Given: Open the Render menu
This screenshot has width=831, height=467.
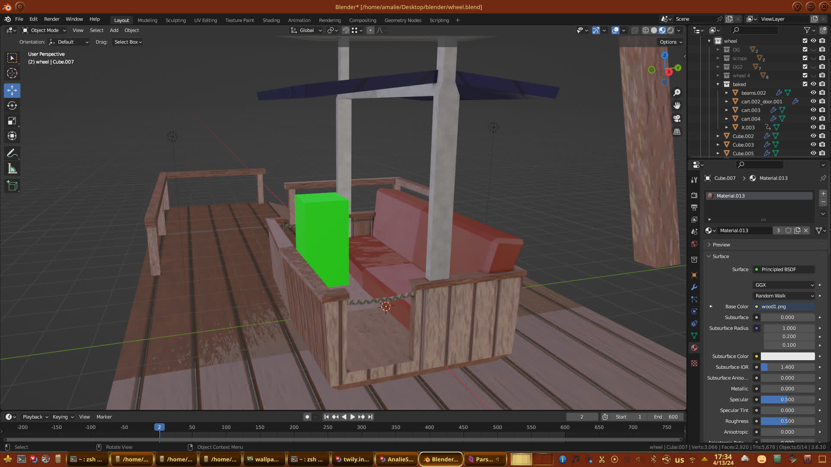Looking at the screenshot, I should (x=52, y=19).
